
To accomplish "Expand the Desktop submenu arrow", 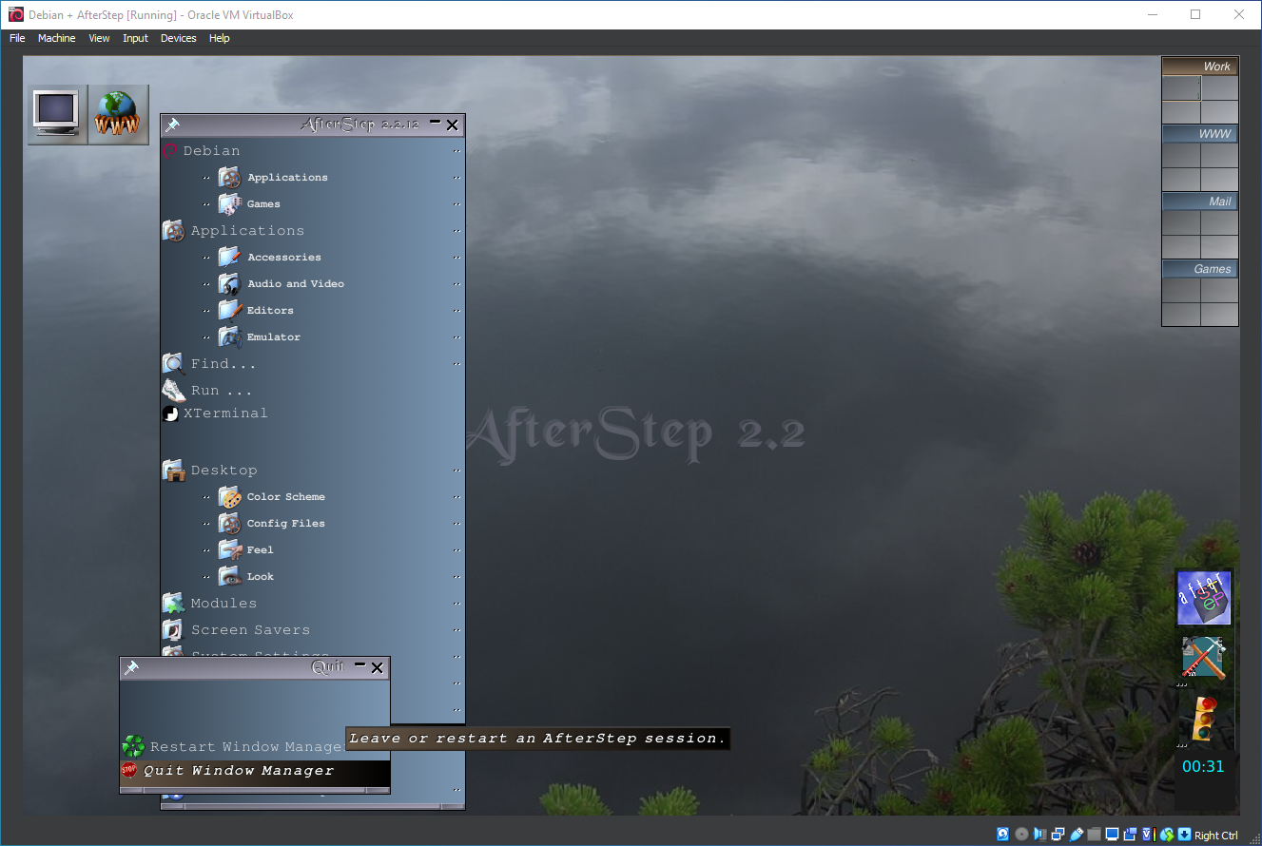I will tap(456, 470).
